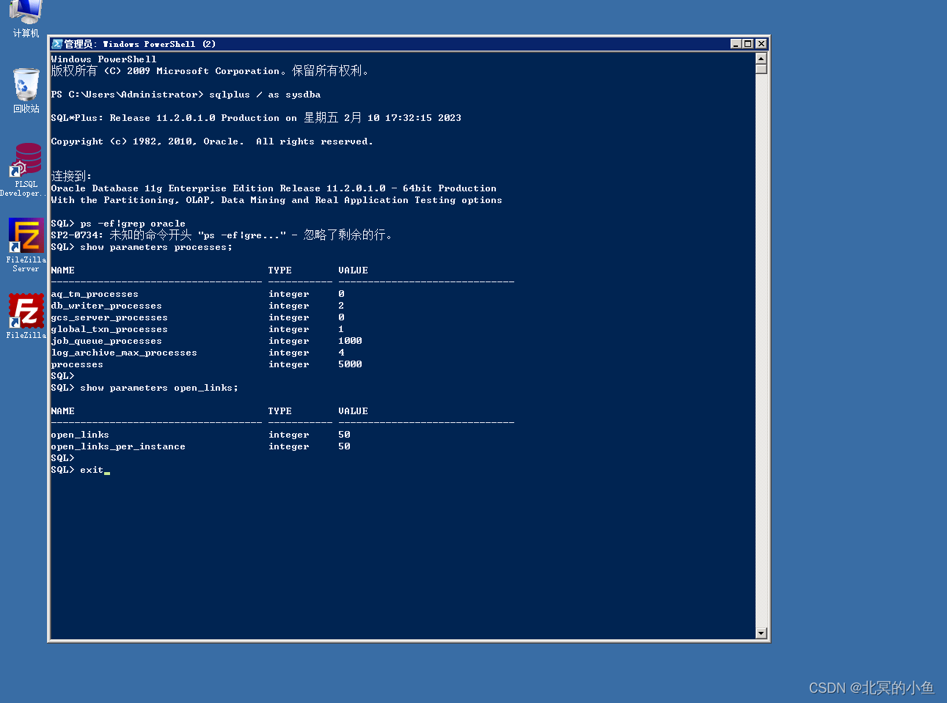Click the SP2-0734 error message
947x703 pixels.
223,235
